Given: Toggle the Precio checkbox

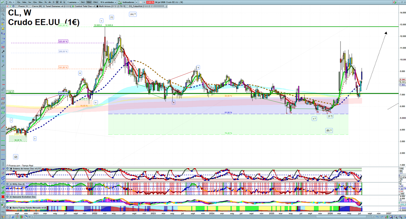Looking at the screenshot, I should [x=17, y=6].
